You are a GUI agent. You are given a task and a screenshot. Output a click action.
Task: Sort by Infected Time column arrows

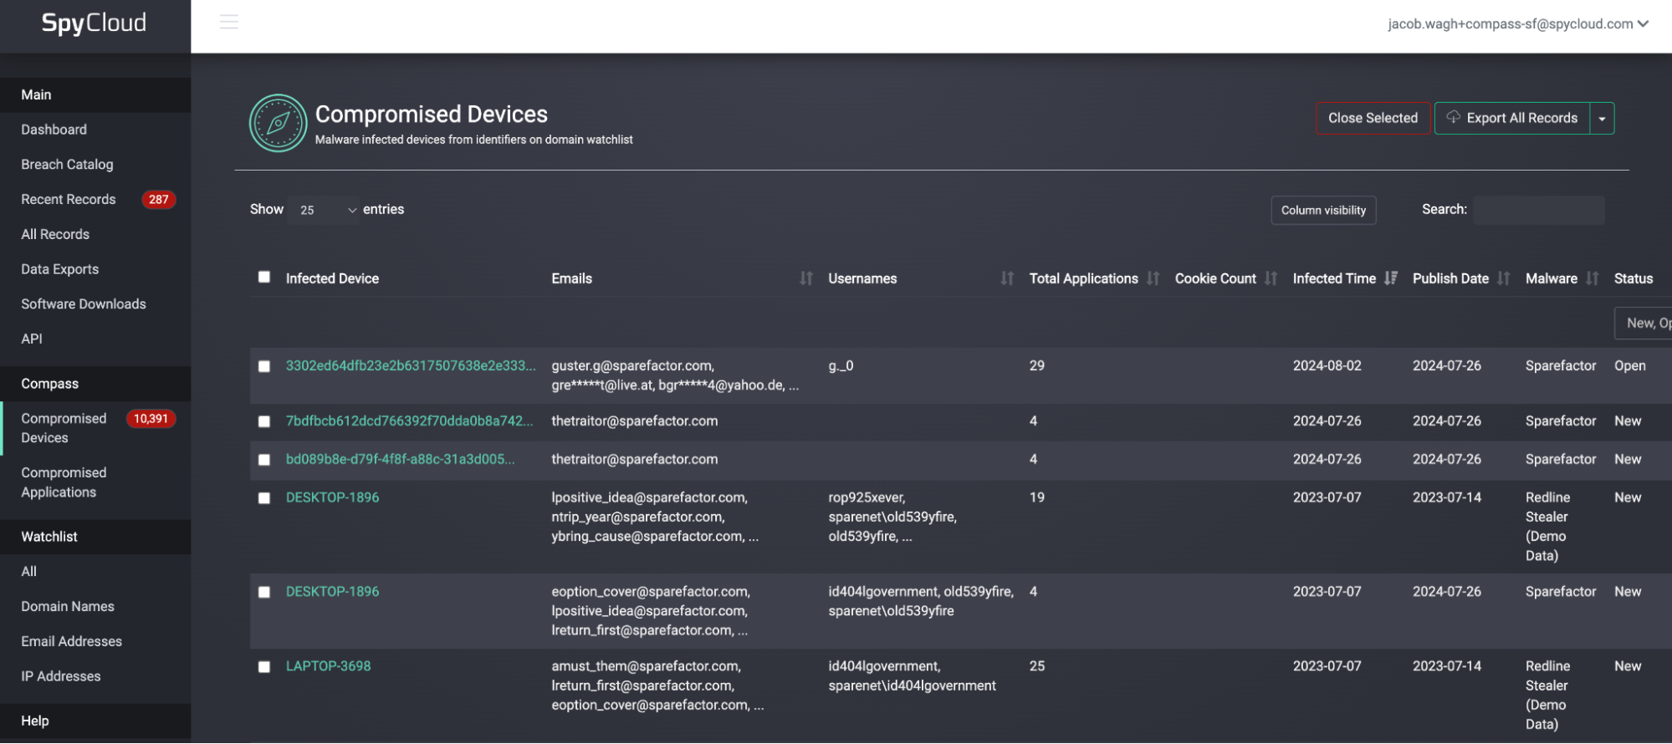(x=1391, y=278)
